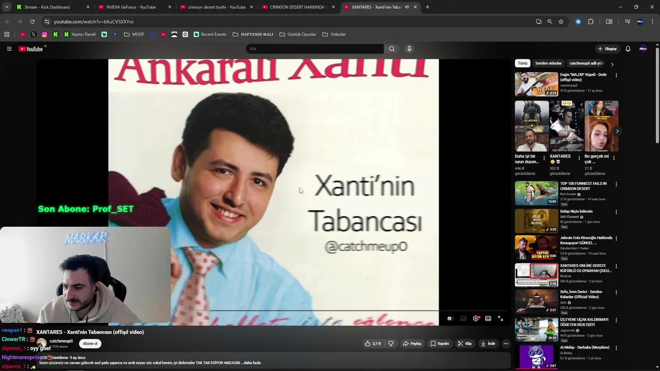660x371 pixels.
Task: Open options menu for Engin MAJ3R Küpeli video
Action: tap(616, 75)
